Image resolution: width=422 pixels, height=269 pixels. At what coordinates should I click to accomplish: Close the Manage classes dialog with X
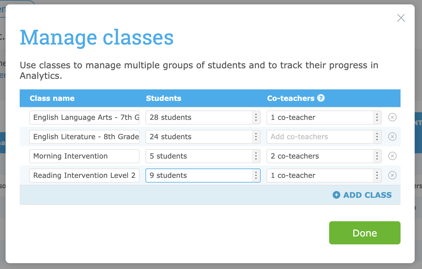(x=401, y=18)
